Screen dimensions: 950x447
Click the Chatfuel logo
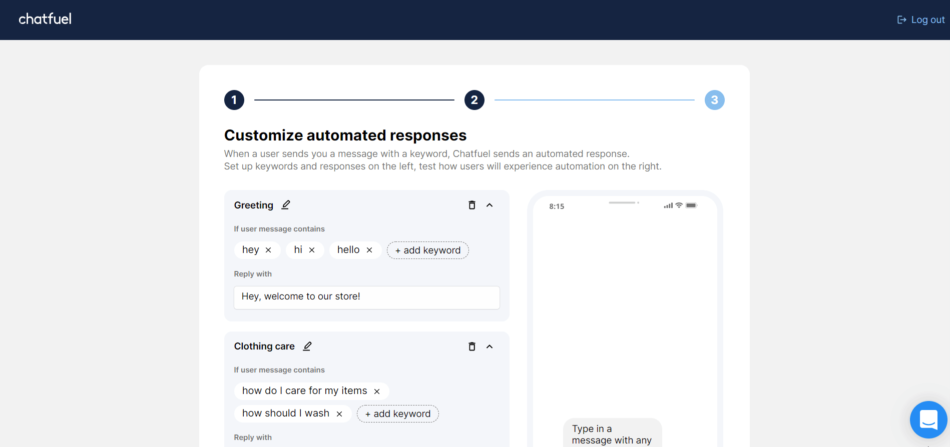pos(45,19)
